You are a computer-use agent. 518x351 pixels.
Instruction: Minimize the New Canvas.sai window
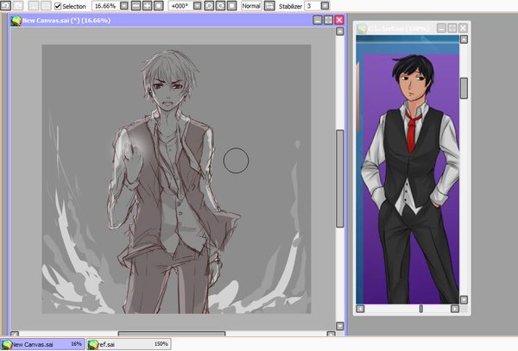318,20
